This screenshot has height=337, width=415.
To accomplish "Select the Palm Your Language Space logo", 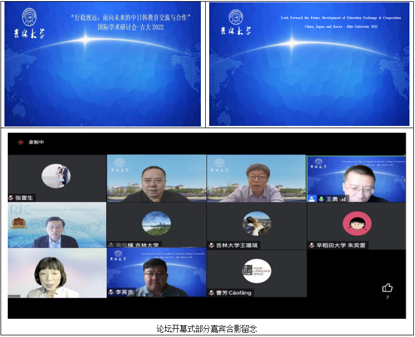I will point(256,271).
